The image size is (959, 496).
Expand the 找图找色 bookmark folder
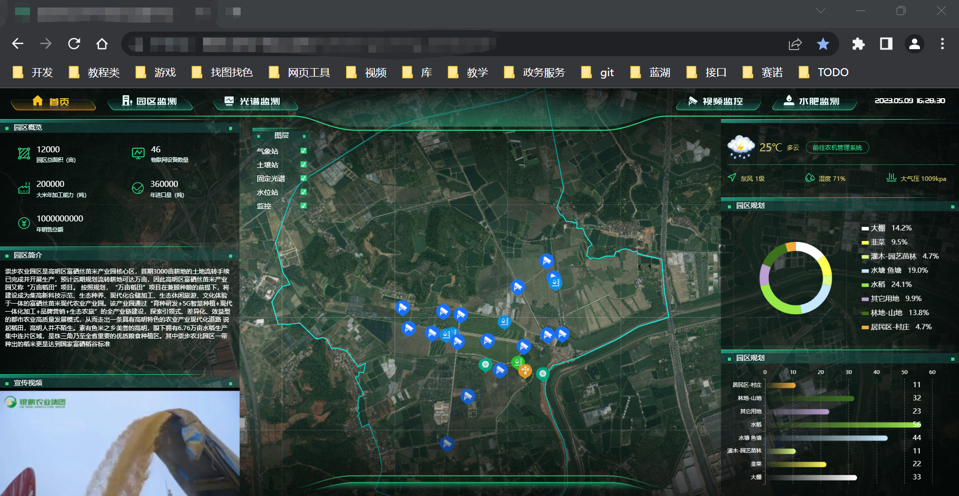pyautogui.click(x=223, y=73)
